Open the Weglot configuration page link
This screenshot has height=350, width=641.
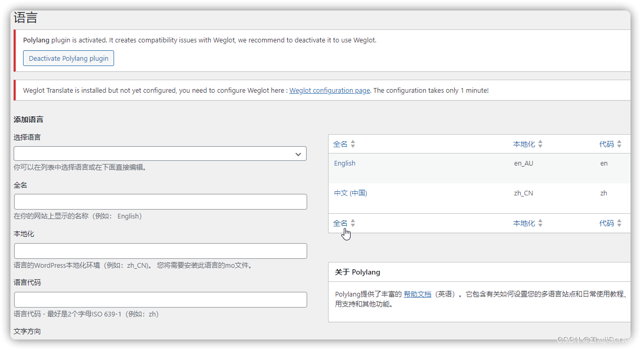pyautogui.click(x=330, y=90)
